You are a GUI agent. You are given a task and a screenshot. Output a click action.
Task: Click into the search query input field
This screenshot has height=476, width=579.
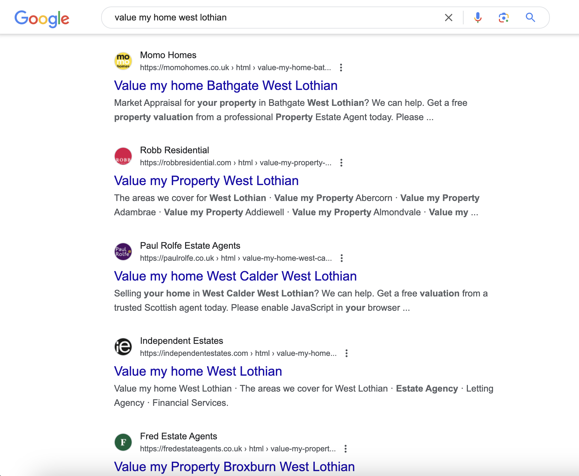point(276,18)
